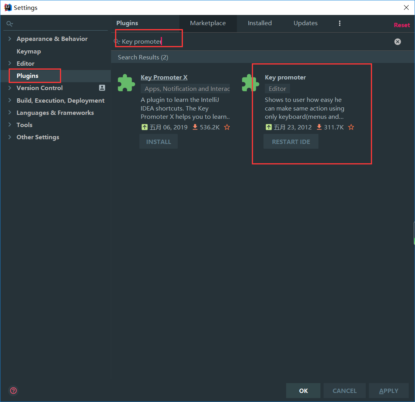Switch to the Updates tab

[x=305, y=23]
